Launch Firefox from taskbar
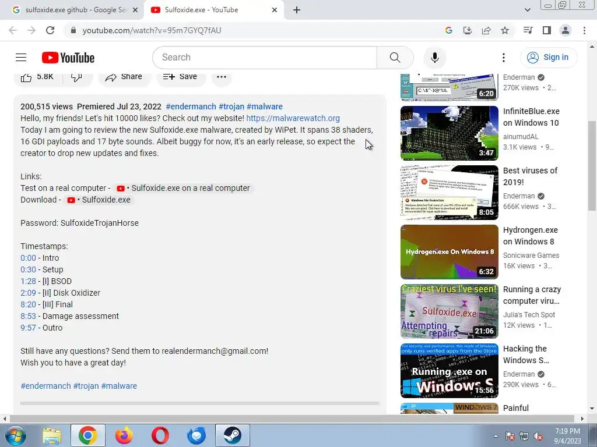Screen dimensions: 597x447 124,435
